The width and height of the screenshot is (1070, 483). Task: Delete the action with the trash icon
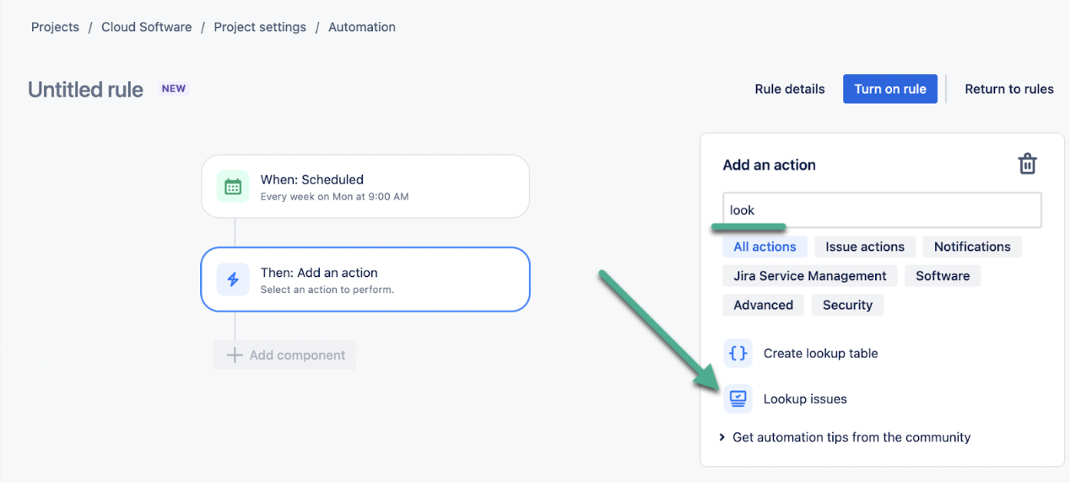(1027, 164)
